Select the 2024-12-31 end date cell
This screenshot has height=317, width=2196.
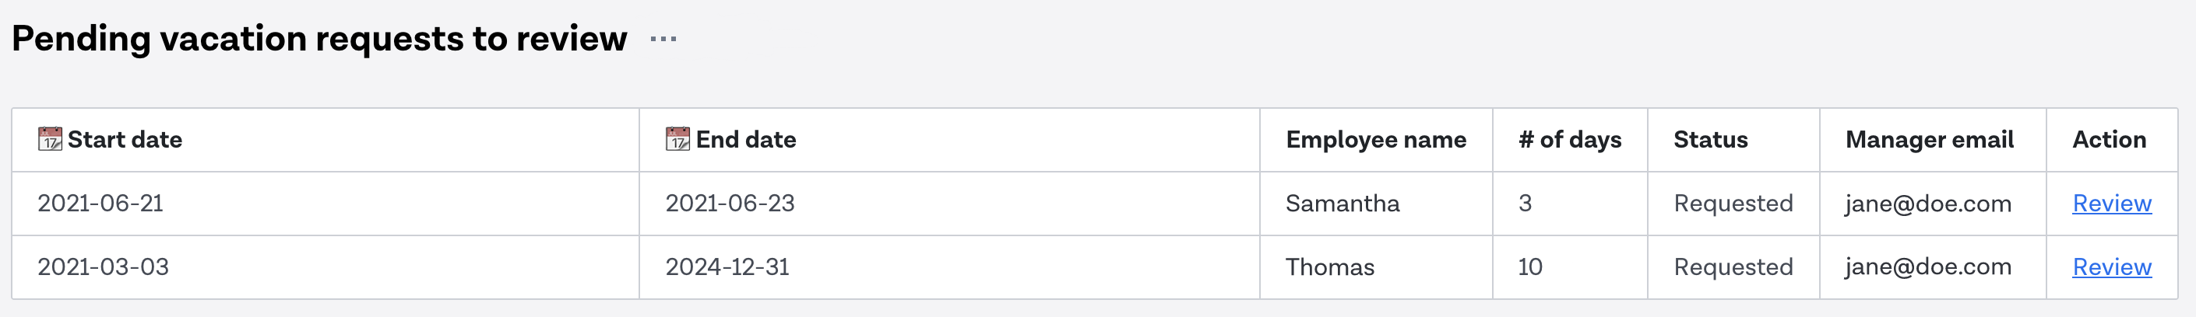tap(950, 268)
